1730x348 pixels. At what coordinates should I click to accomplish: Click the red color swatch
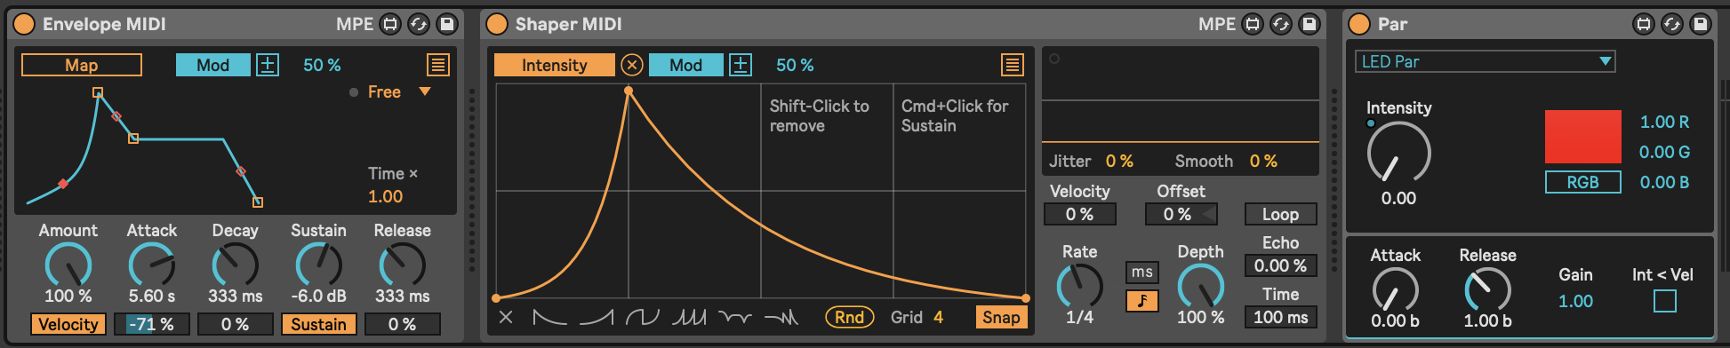tap(1582, 137)
